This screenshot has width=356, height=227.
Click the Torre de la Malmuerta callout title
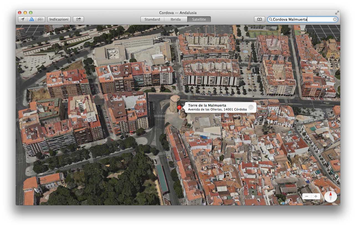pyautogui.click(x=207, y=105)
